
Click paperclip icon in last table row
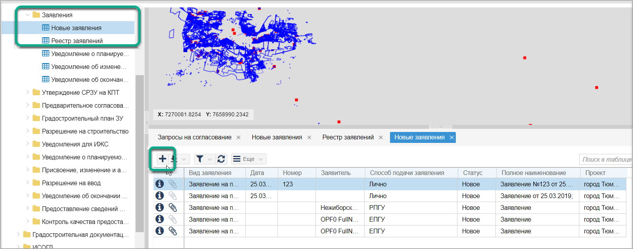(x=172, y=231)
